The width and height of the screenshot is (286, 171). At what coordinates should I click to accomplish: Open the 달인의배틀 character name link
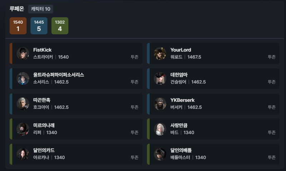[x=181, y=150]
